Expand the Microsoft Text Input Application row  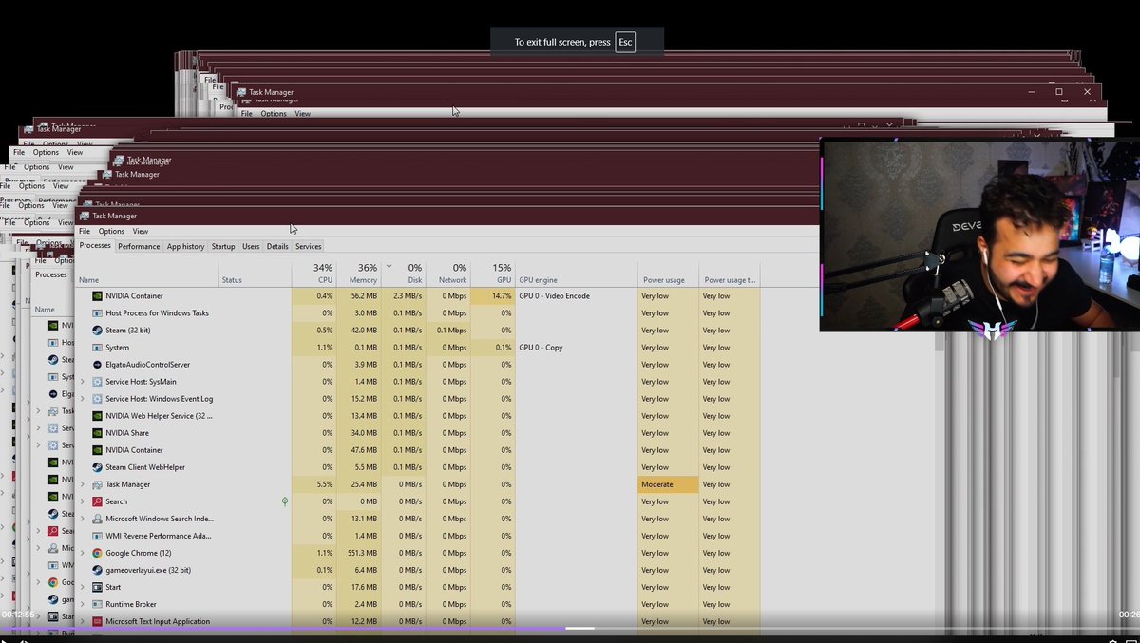pos(83,621)
